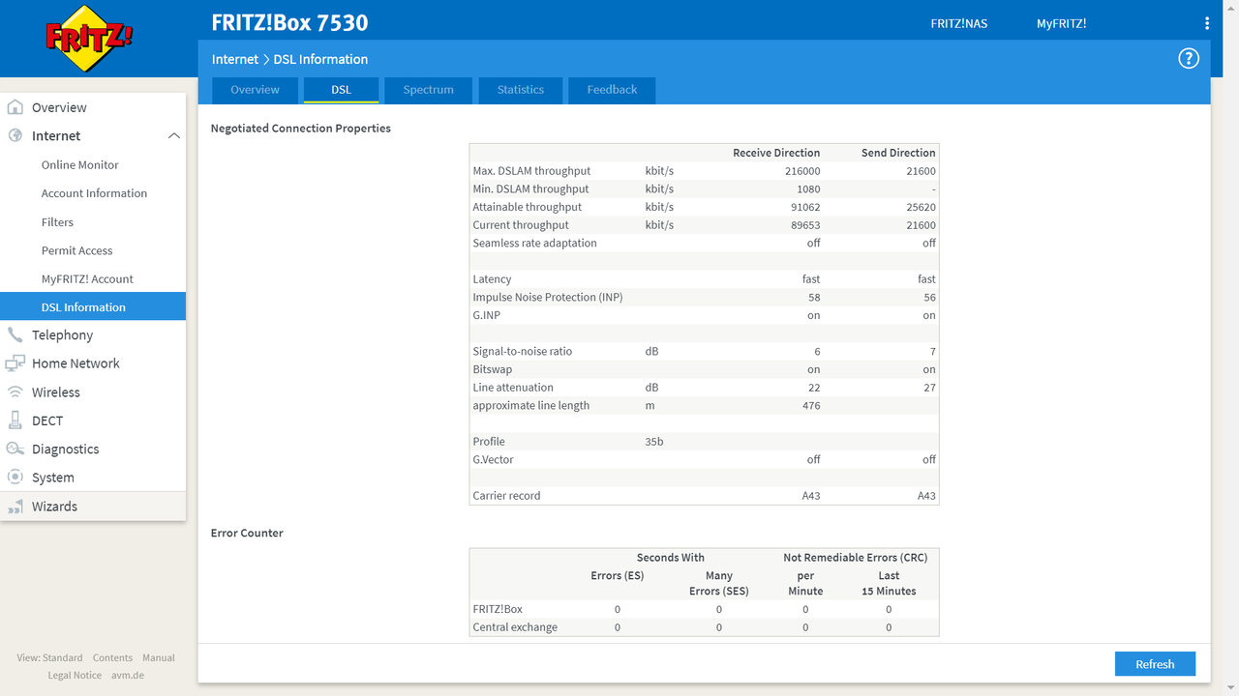Click the Internet globe icon
The height and width of the screenshot is (696, 1239).
pyautogui.click(x=15, y=135)
